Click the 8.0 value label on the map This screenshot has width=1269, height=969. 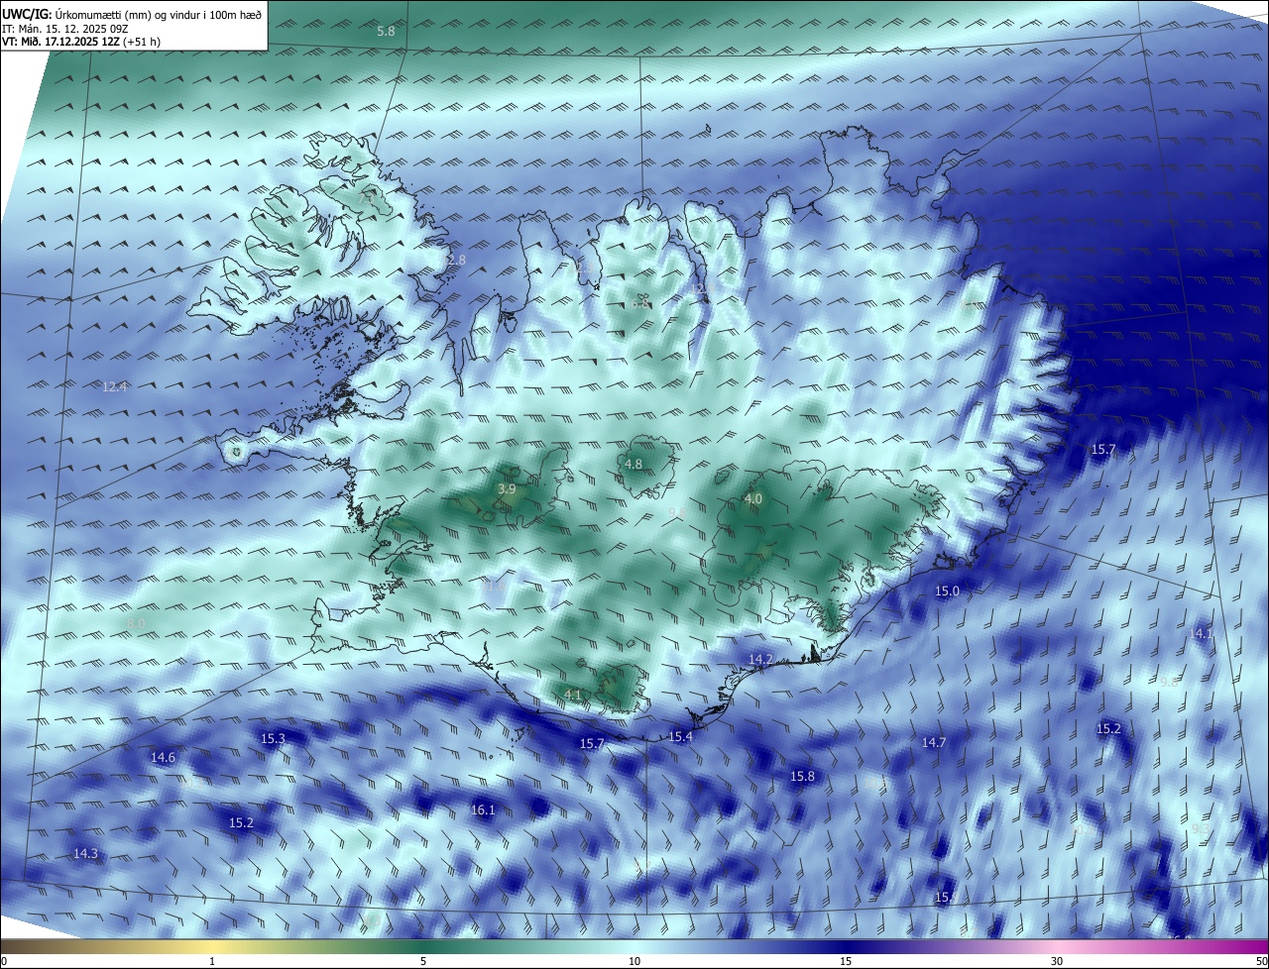[x=137, y=623]
